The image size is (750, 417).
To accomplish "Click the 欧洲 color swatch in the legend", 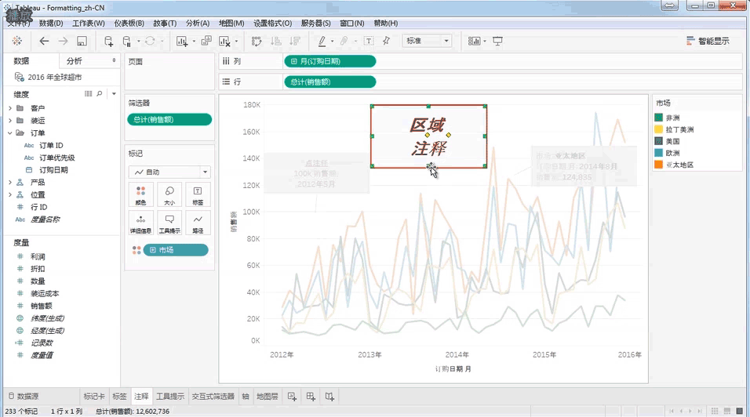I will tap(659, 153).
